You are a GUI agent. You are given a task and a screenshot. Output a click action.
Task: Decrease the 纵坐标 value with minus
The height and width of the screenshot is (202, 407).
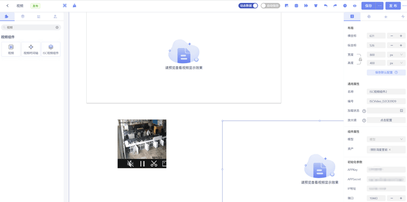coord(391,45)
